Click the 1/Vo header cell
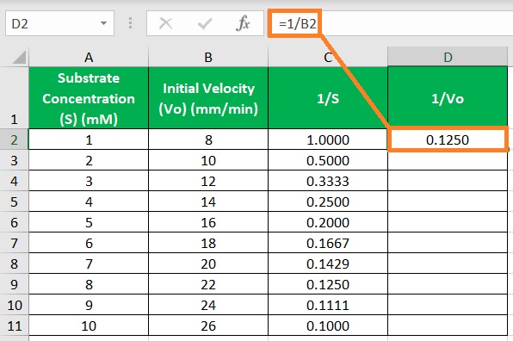The width and height of the screenshot is (513, 341). (448, 98)
